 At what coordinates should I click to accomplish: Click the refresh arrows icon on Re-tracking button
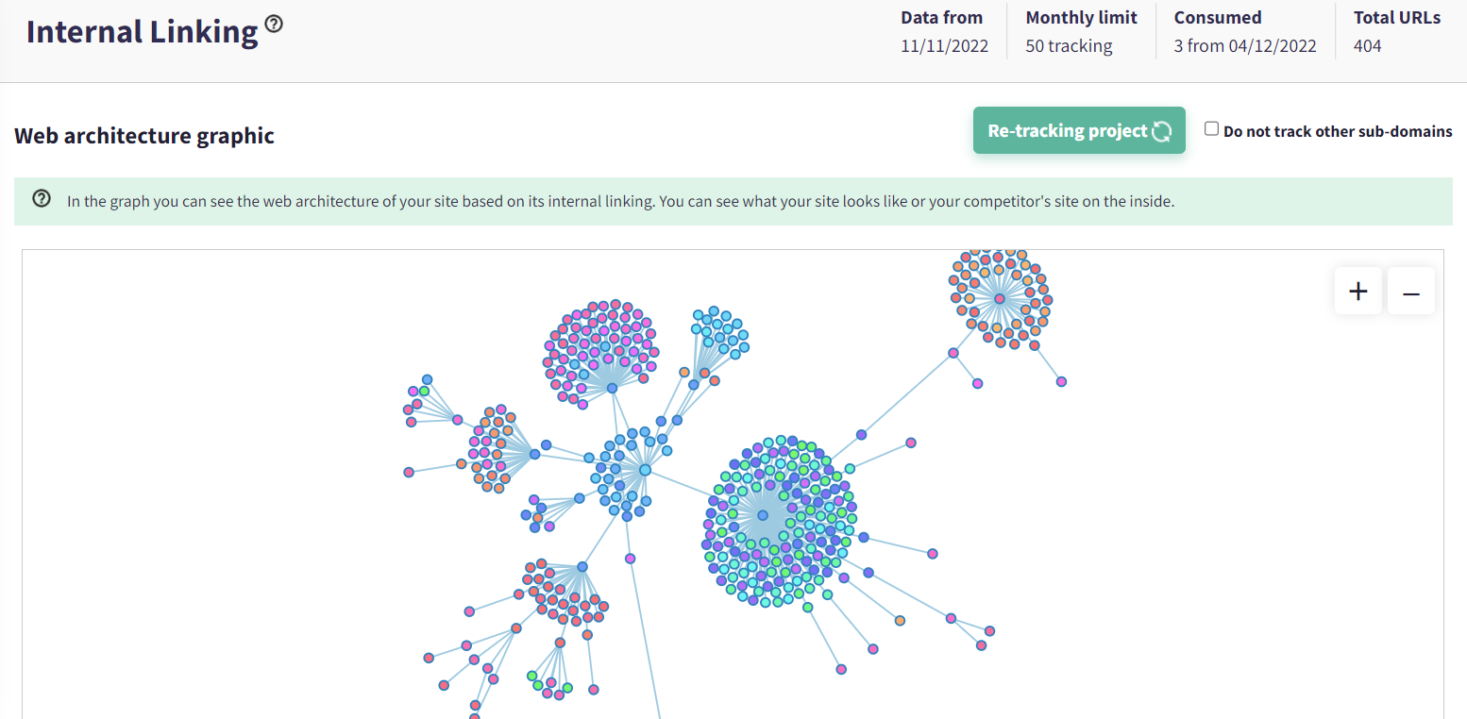pyautogui.click(x=1162, y=131)
